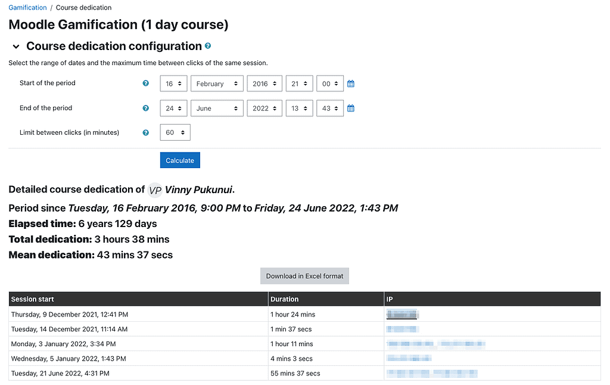
Task: Open help icon for End of the period
Action: (145, 108)
